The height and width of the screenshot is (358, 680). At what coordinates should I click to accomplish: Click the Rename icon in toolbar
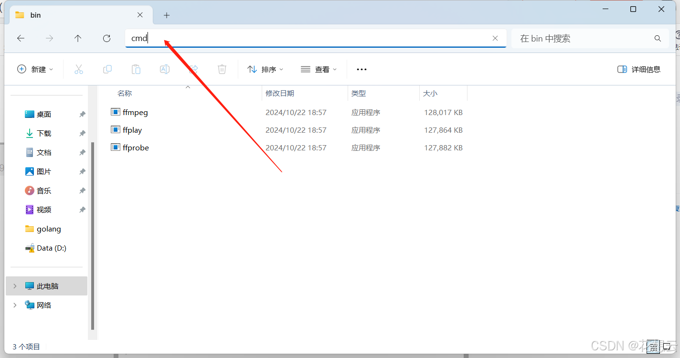coord(165,69)
